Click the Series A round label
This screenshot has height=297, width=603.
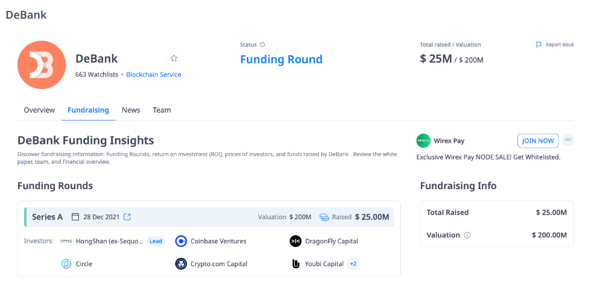tap(47, 217)
